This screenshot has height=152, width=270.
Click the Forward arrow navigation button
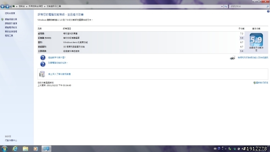point(7,7)
